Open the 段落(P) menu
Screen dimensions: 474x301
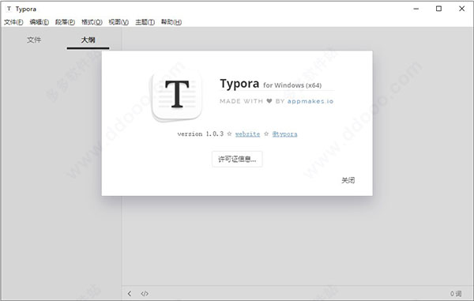point(65,22)
